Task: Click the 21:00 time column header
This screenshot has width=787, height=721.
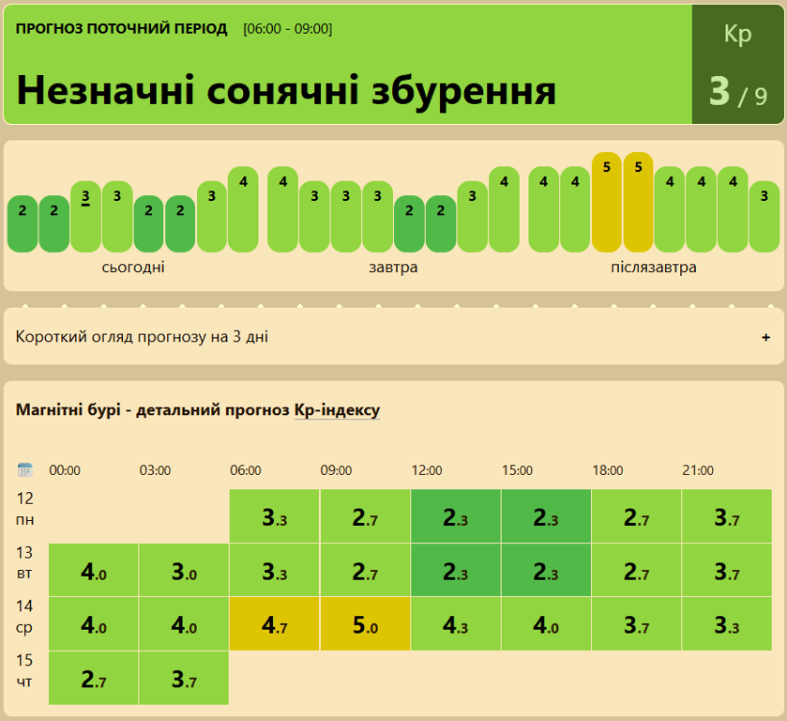Action: 698,470
